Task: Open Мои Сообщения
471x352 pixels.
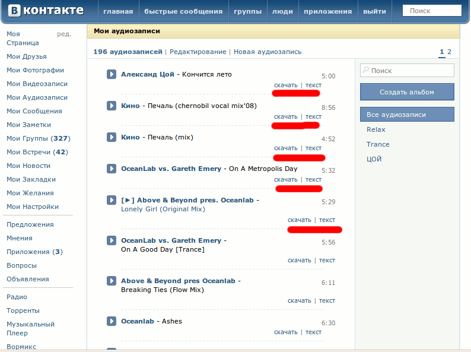Action: (34, 111)
